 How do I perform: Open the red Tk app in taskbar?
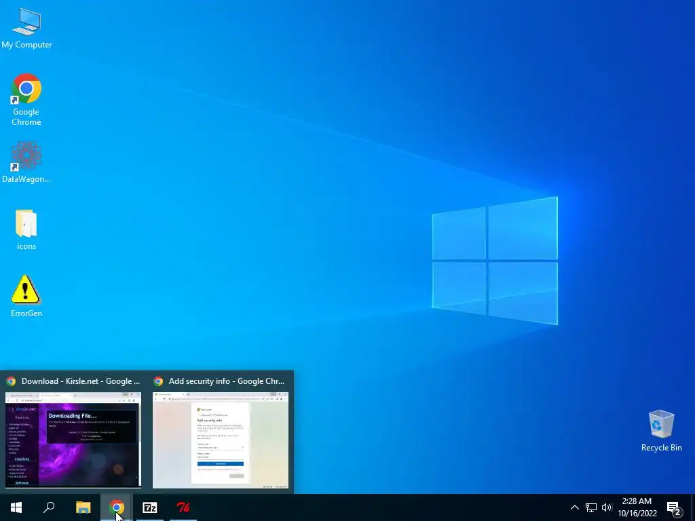point(183,507)
